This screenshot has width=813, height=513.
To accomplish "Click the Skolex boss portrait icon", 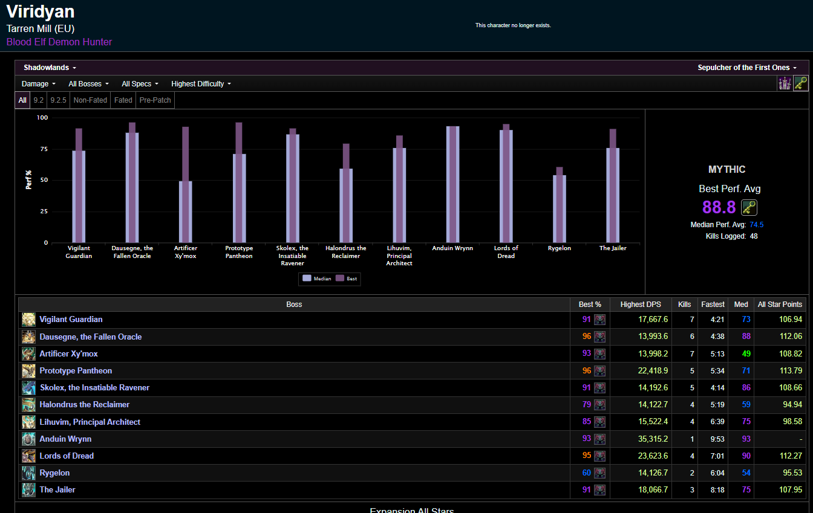I will tap(28, 387).
